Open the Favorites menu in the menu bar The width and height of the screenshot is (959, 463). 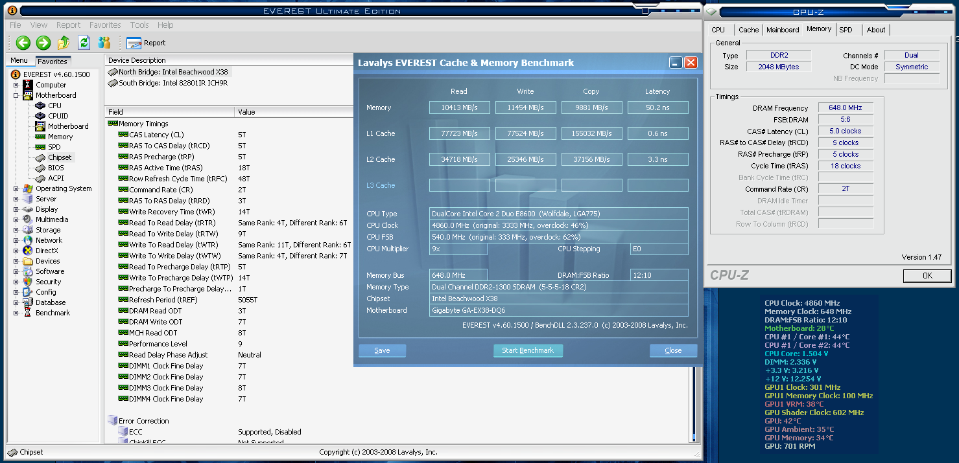[x=105, y=25]
